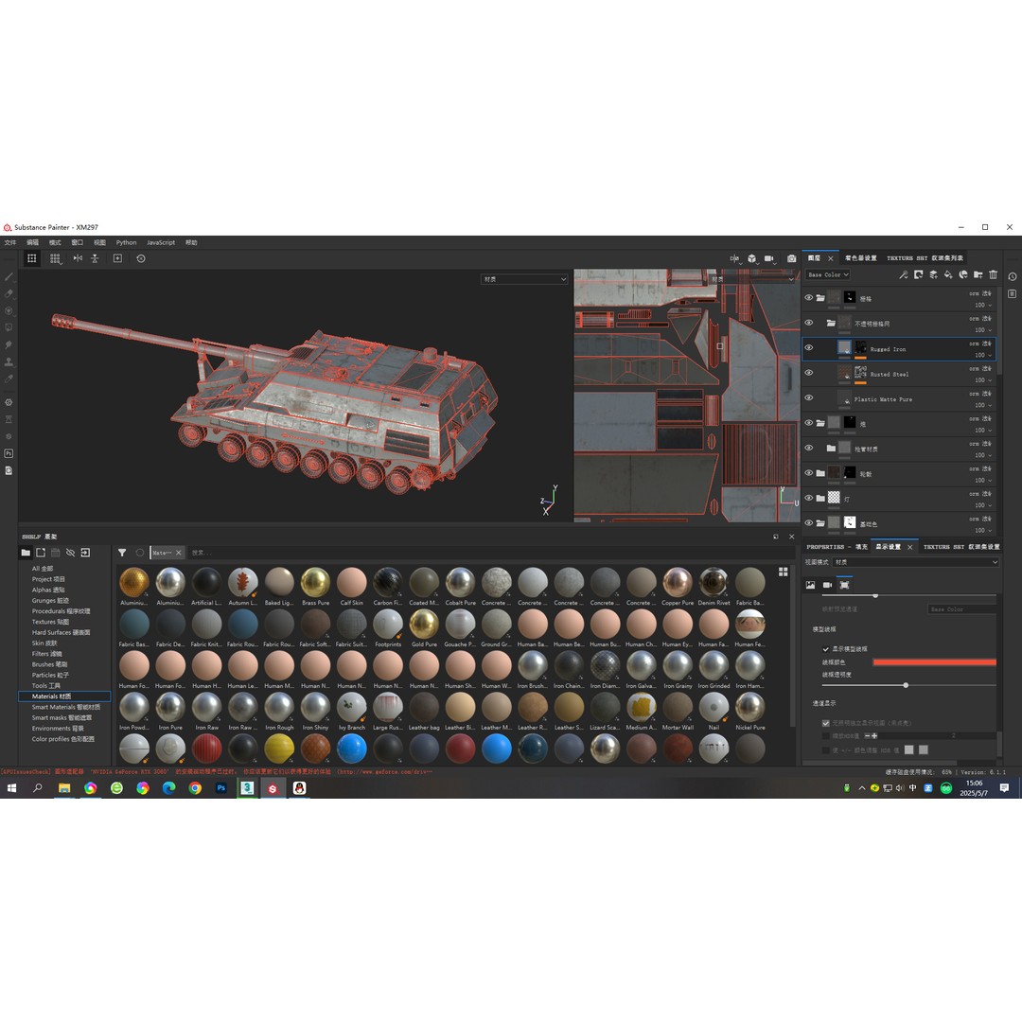Switch to the TEXTURE SET 纹理集列表 tab

point(925,258)
